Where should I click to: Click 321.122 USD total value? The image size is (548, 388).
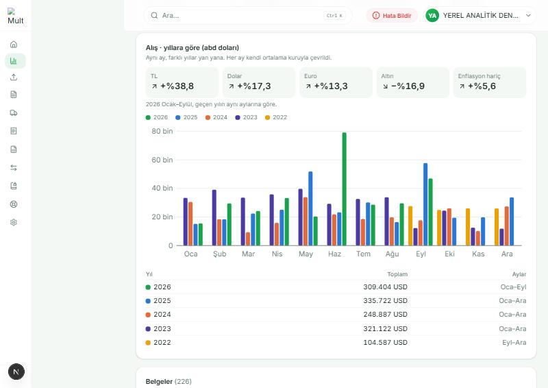pos(385,328)
